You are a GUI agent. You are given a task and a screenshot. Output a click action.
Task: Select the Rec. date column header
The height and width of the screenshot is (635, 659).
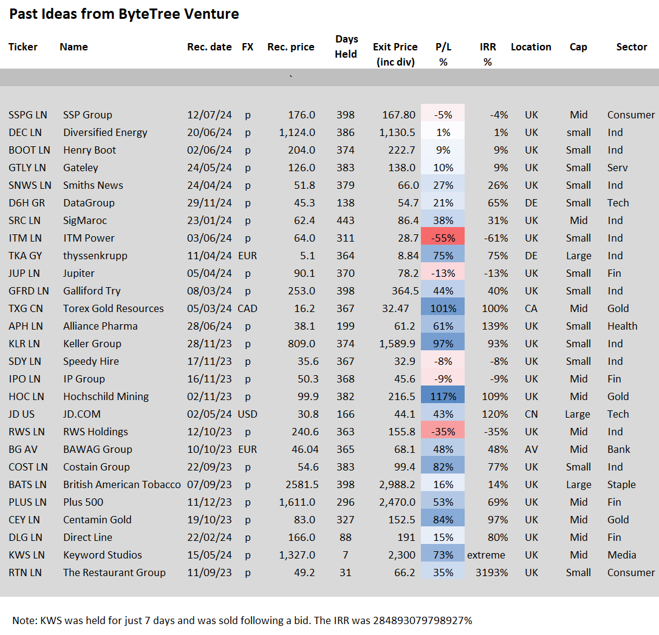tap(209, 47)
